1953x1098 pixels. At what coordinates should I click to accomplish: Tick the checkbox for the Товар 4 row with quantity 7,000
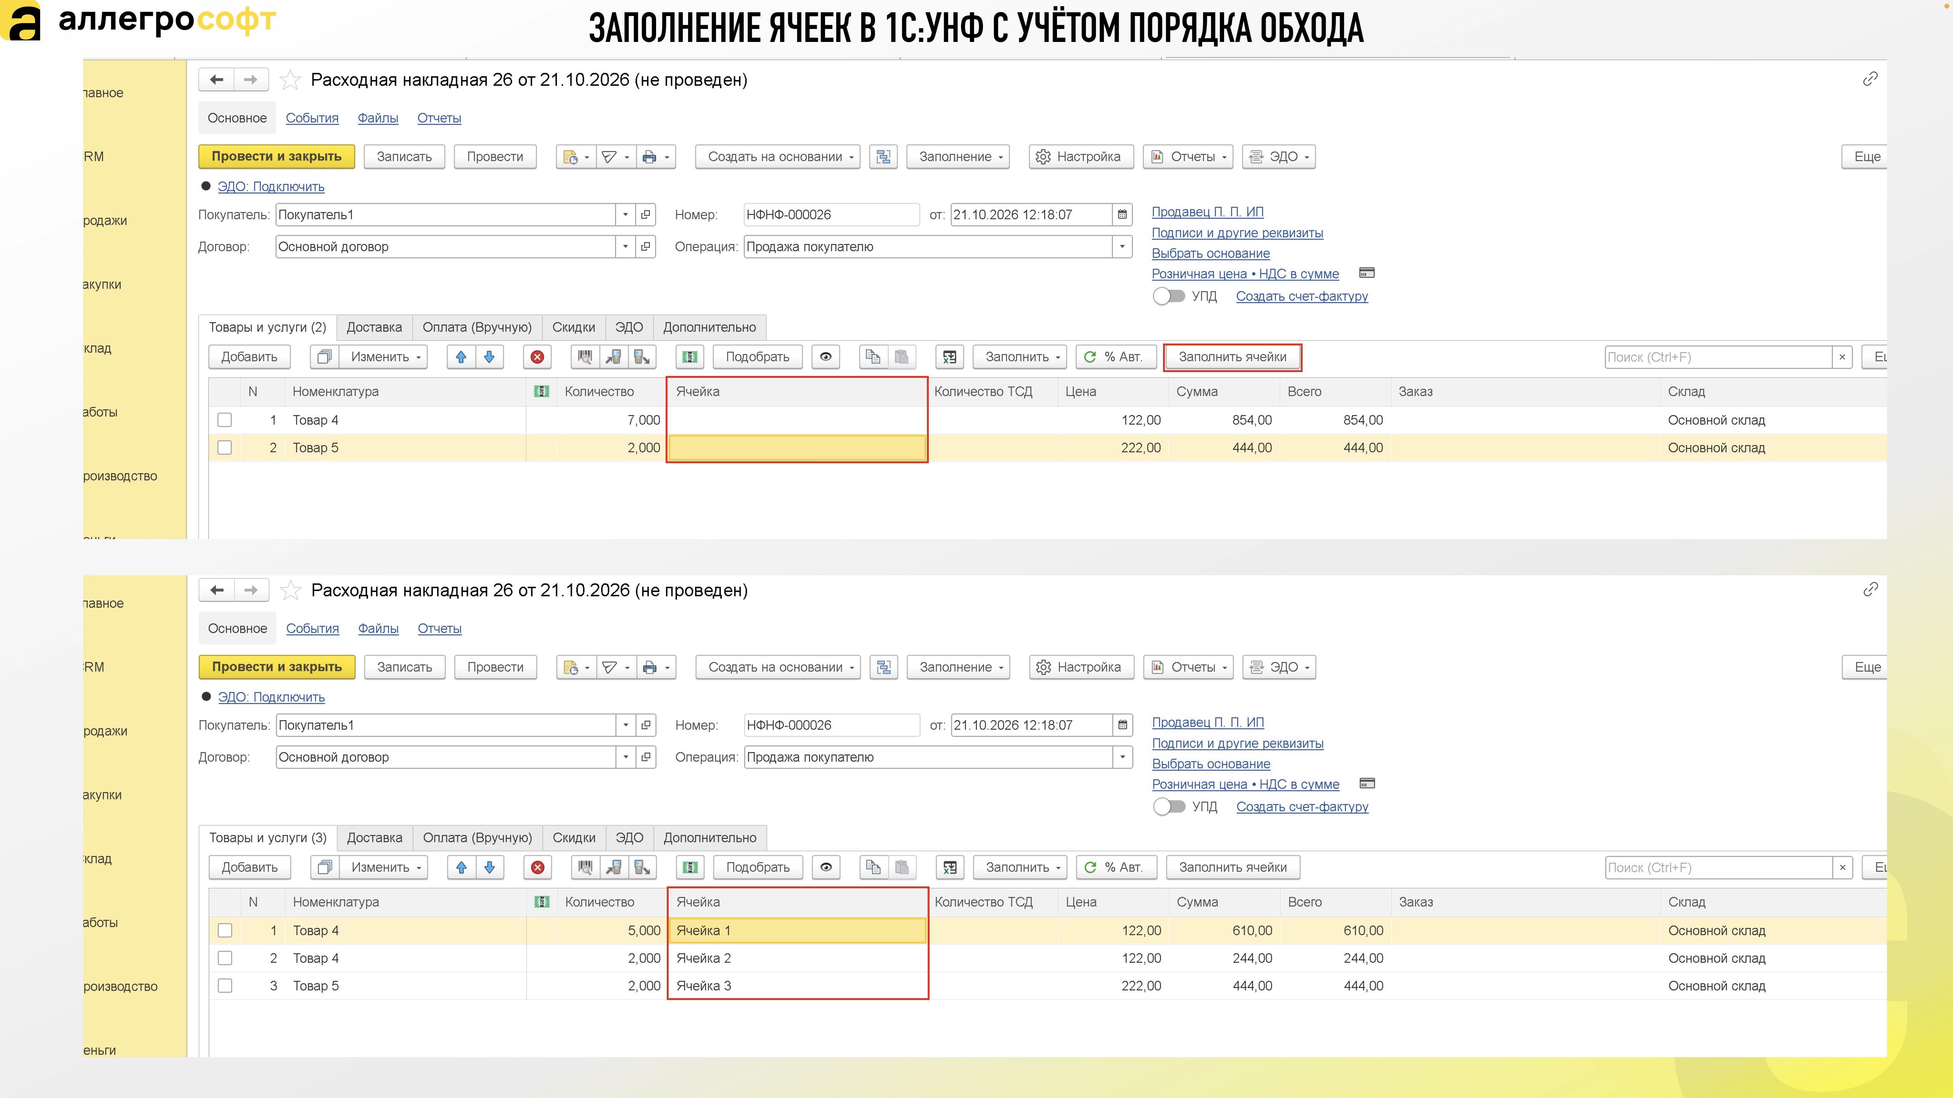tap(224, 420)
